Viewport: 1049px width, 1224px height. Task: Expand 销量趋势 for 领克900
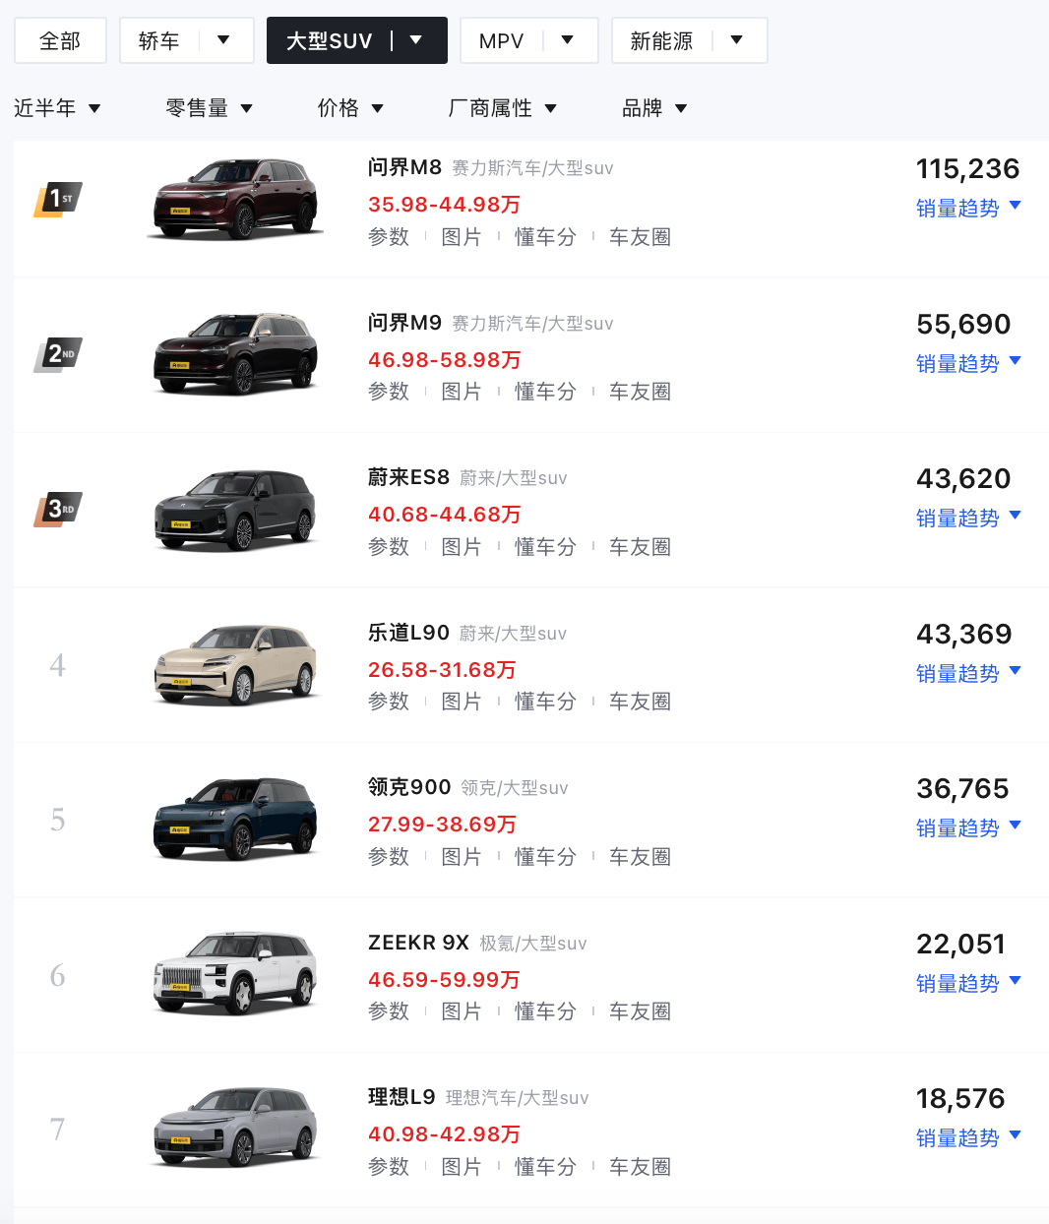point(968,827)
